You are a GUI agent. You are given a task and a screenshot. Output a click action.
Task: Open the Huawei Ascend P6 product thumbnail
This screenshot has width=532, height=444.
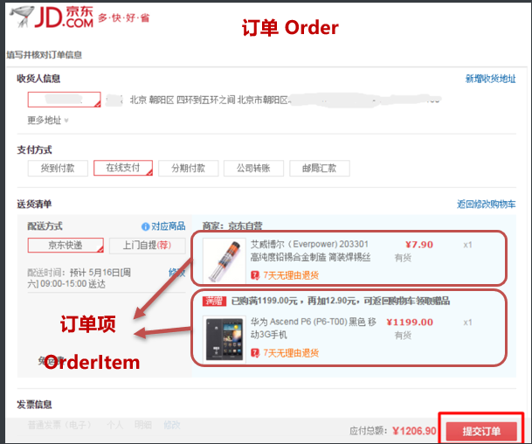(x=225, y=339)
